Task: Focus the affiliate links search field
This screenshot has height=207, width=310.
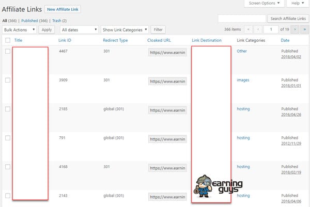Action: click(242, 19)
